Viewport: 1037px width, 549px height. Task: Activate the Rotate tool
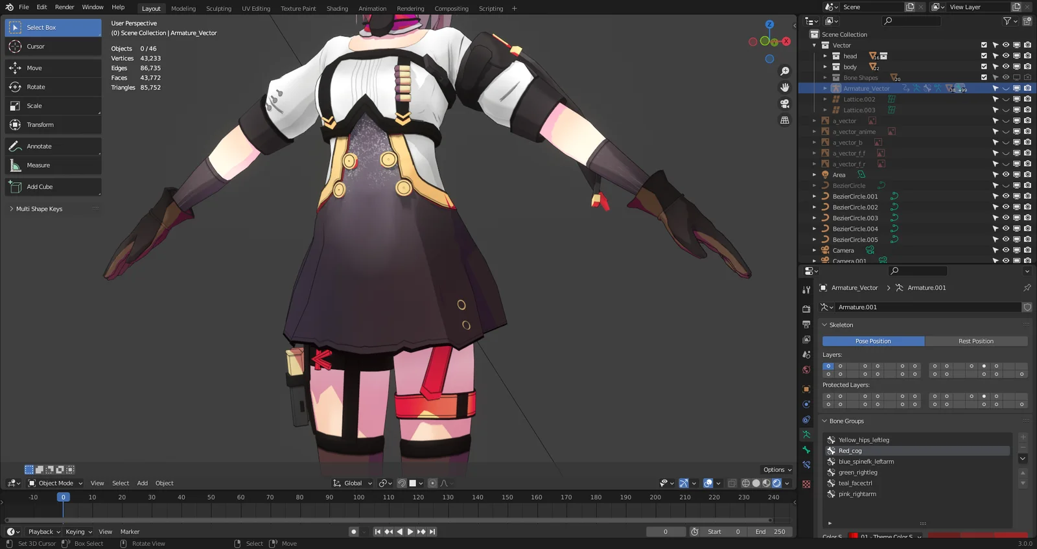point(53,87)
